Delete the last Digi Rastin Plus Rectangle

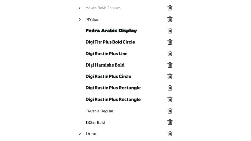tap(170, 100)
